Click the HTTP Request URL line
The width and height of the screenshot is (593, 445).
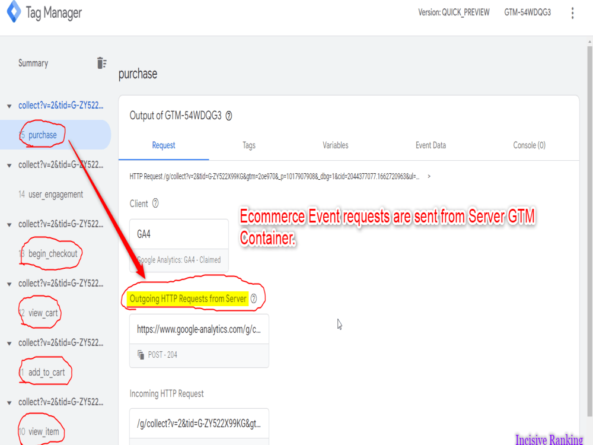pos(275,176)
